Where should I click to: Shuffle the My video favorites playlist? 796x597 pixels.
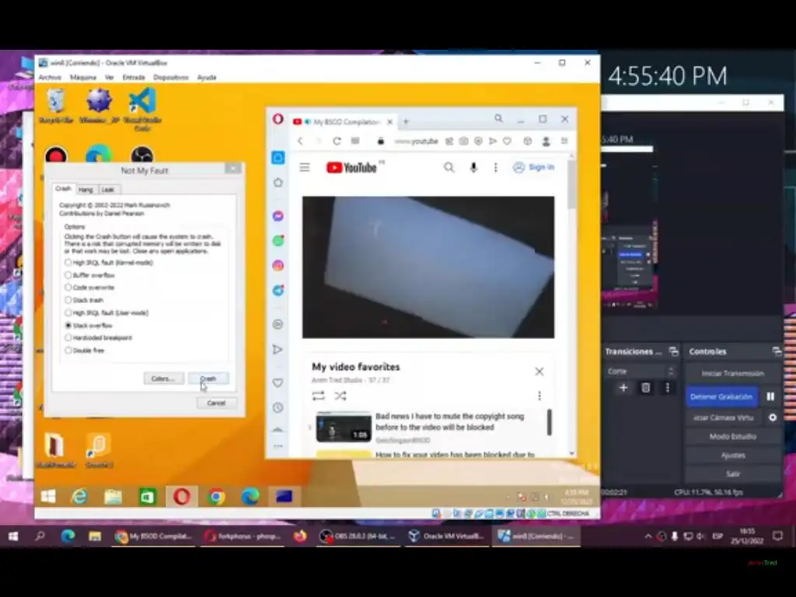[340, 396]
